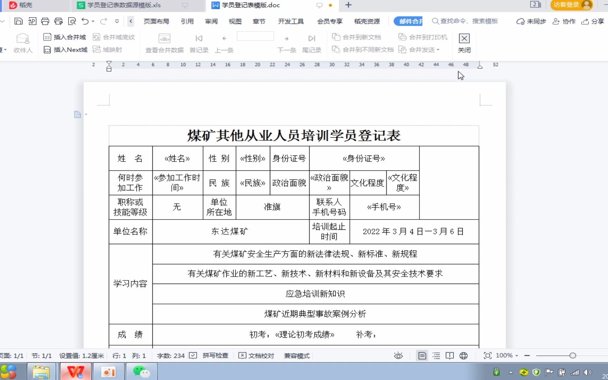
Task: Click the Save icon in quick toolbar
Action: pos(18,21)
